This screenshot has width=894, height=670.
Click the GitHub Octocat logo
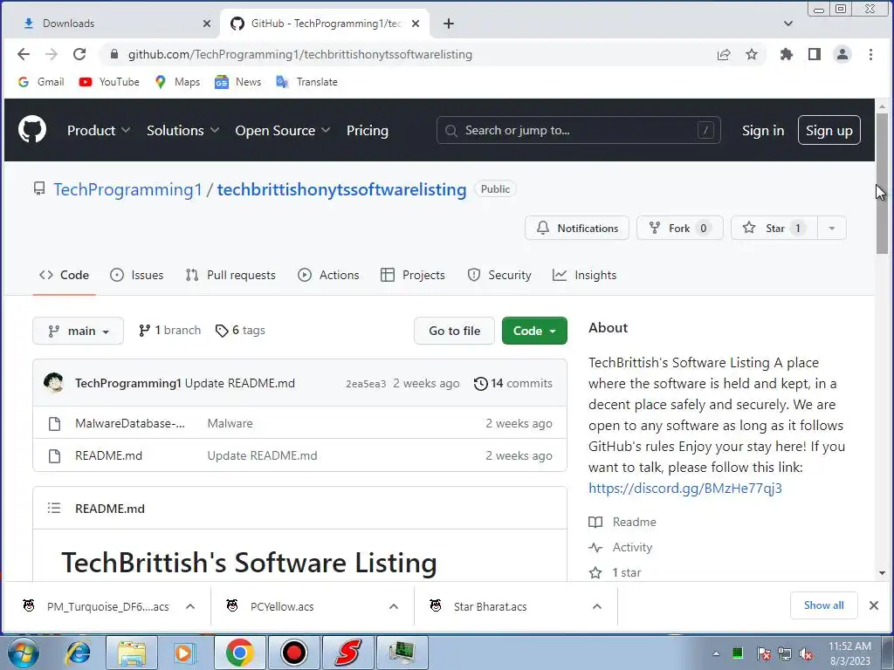(32, 130)
